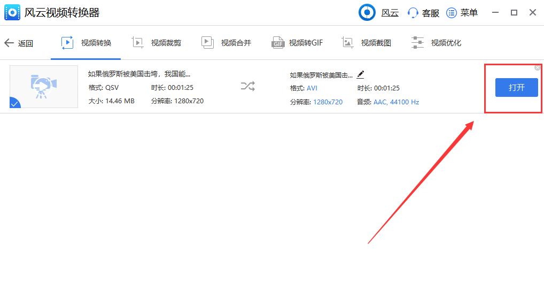Image resolution: width=544 pixels, height=305 pixels.
Task: Click source 分辨率: 1280x720 text
Action: (x=177, y=101)
